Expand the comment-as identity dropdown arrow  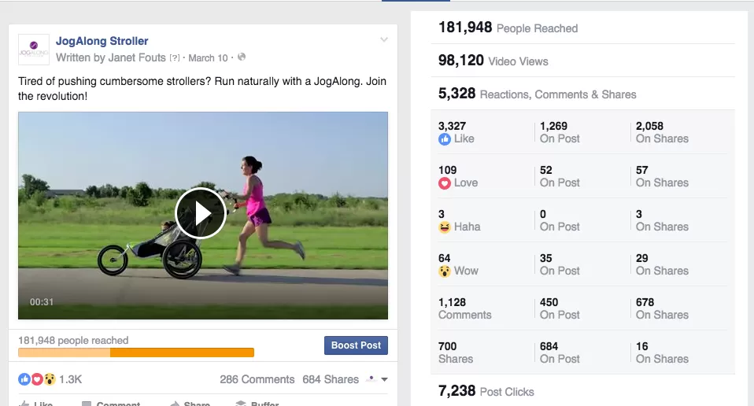click(384, 380)
